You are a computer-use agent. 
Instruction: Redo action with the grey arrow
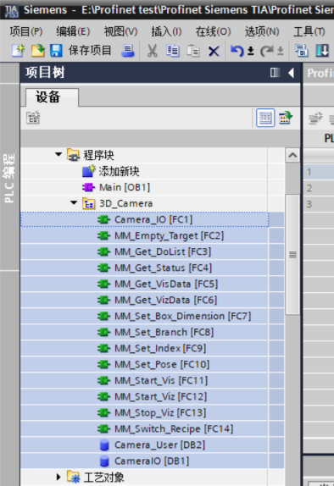coord(267,51)
